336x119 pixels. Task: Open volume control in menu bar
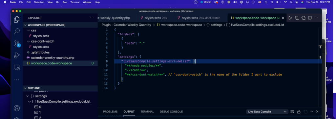(235, 2)
